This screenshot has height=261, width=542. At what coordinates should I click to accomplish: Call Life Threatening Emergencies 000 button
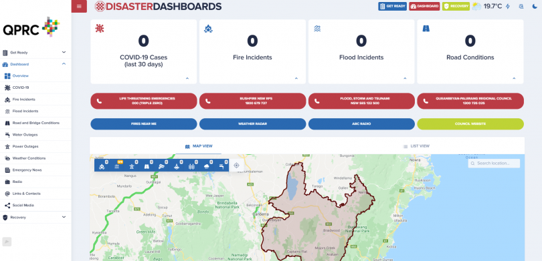(x=144, y=101)
